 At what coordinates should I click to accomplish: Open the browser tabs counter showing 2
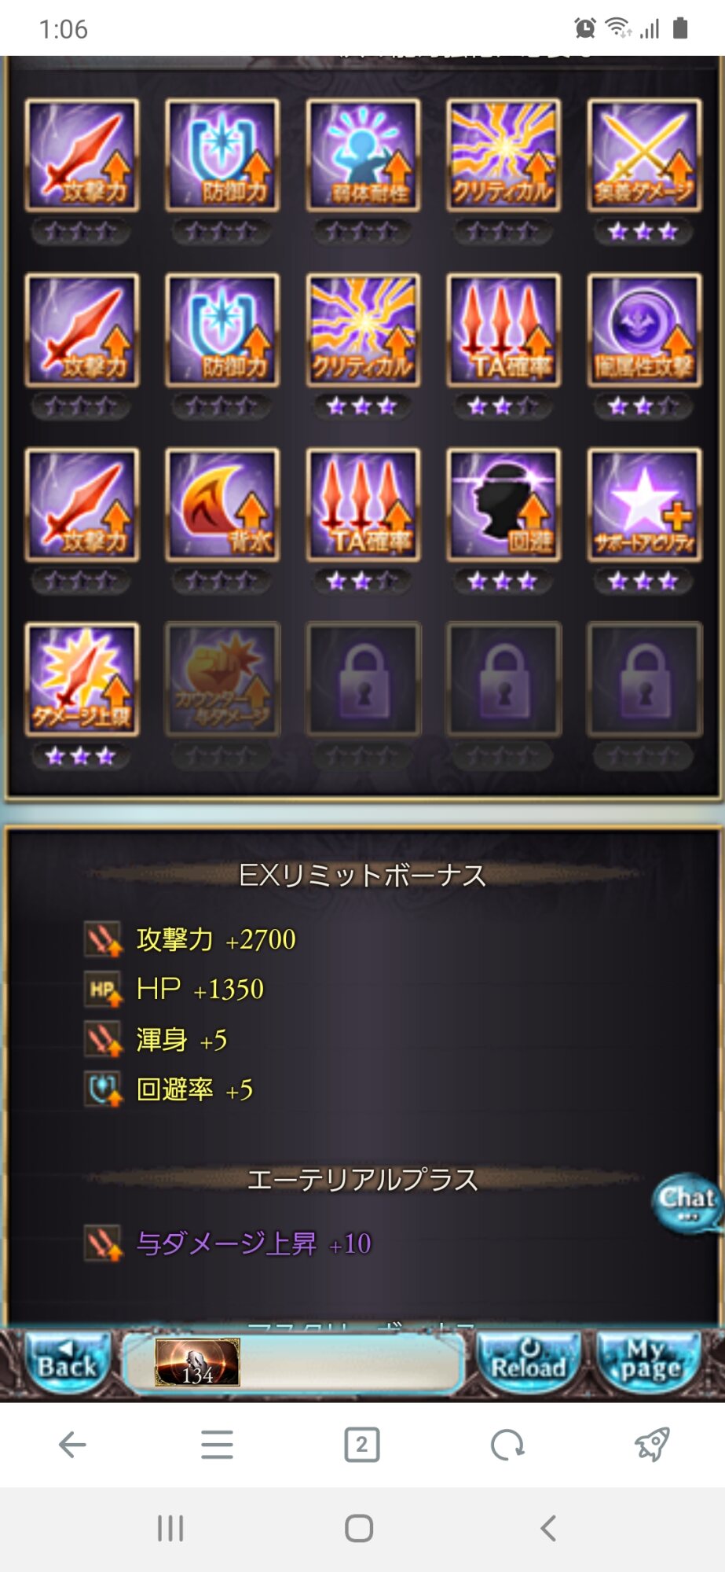pos(362,1445)
